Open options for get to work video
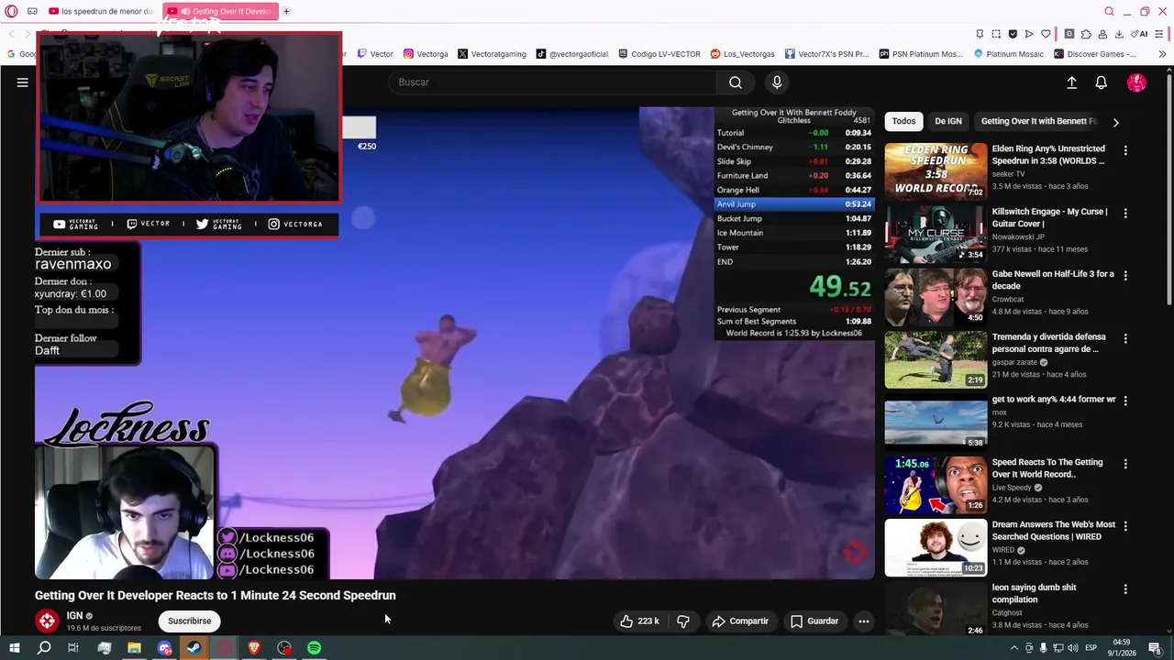Screen dimensions: 1174x660 1125,401
